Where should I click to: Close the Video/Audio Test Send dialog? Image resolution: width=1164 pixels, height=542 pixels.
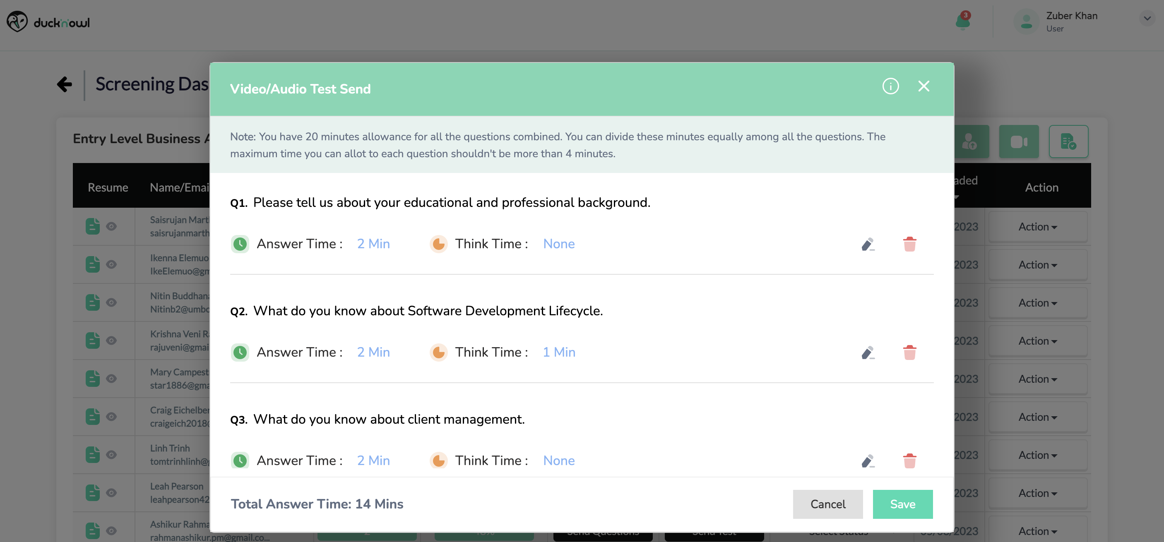(924, 86)
